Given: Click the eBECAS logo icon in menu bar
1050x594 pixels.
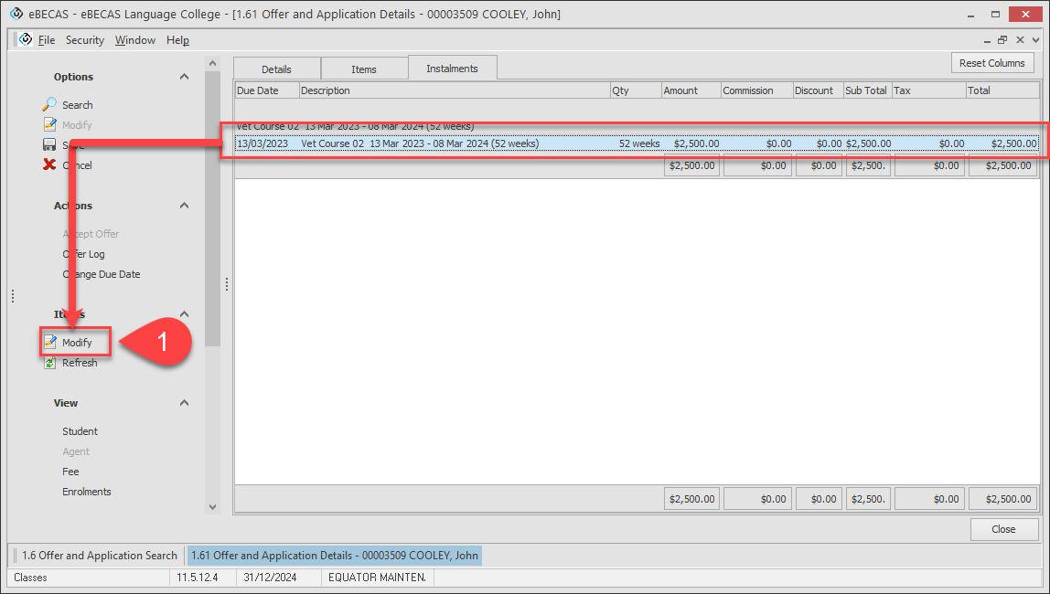Looking at the screenshot, I should 26,39.
